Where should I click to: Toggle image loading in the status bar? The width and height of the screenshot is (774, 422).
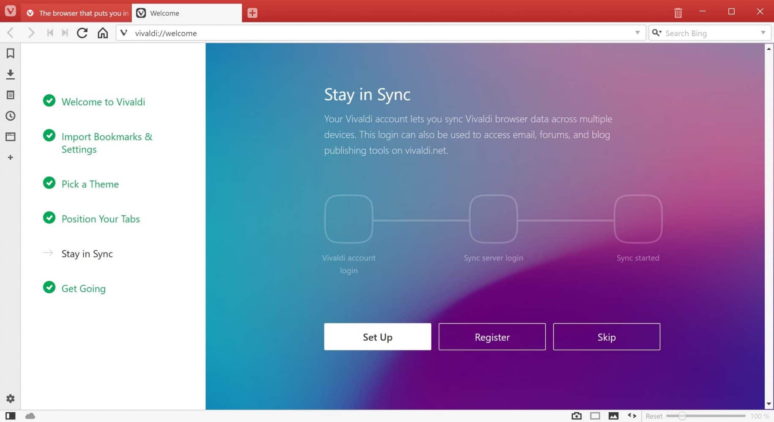click(613, 416)
